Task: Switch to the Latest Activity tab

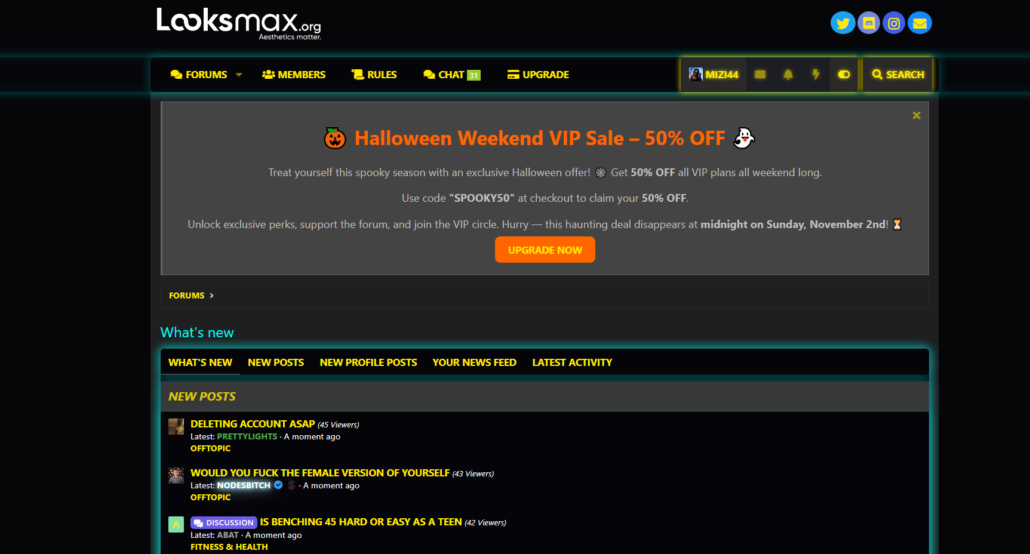Action: click(x=572, y=362)
